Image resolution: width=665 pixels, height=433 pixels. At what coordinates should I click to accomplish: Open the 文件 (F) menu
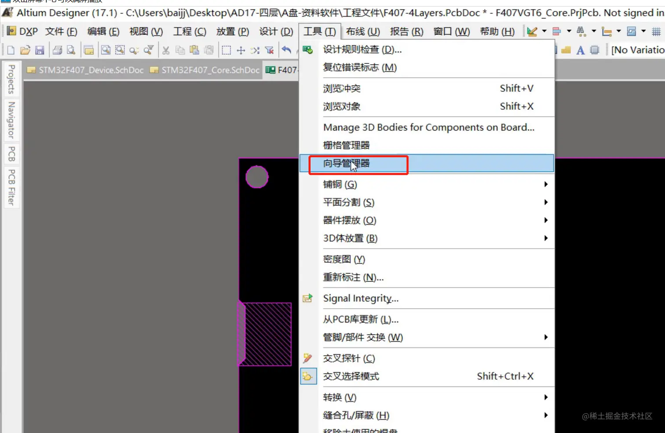point(61,32)
